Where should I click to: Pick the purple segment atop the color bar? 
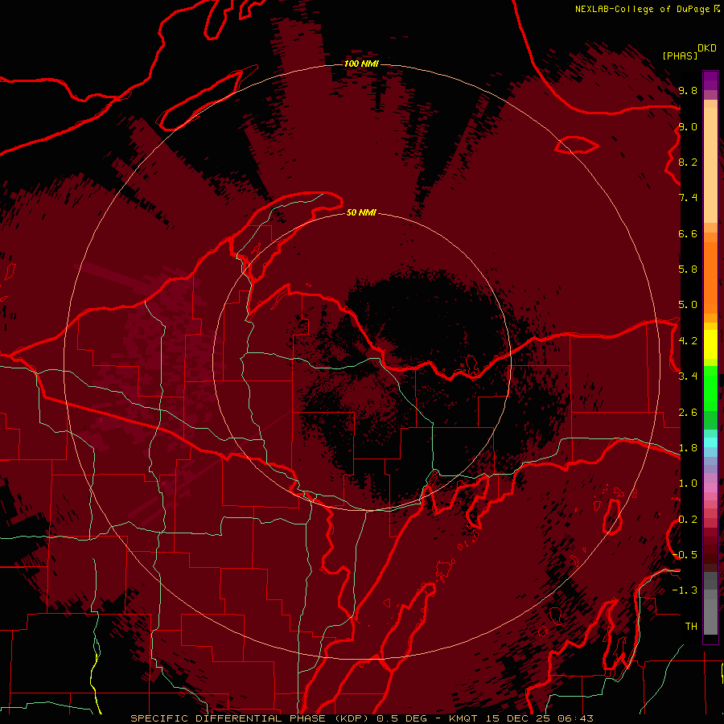(710, 80)
